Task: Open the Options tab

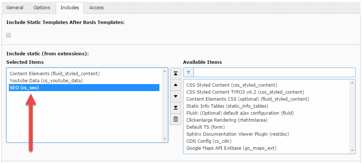Action: click(x=42, y=7)
